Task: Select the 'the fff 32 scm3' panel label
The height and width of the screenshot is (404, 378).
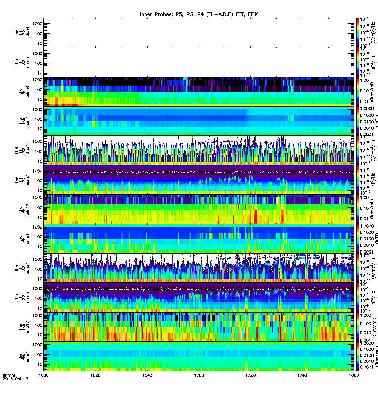Action: pyautogui.click(x=22, y=297)
